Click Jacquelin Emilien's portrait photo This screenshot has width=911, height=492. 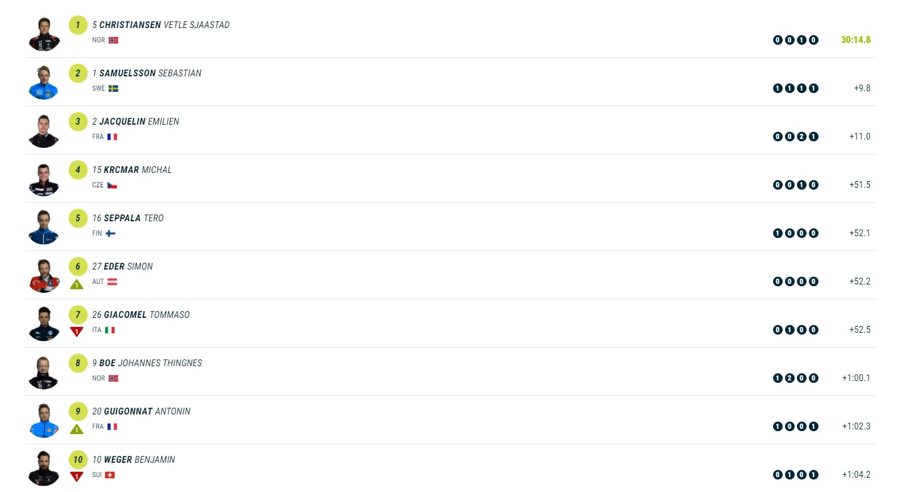pos(44,131)
